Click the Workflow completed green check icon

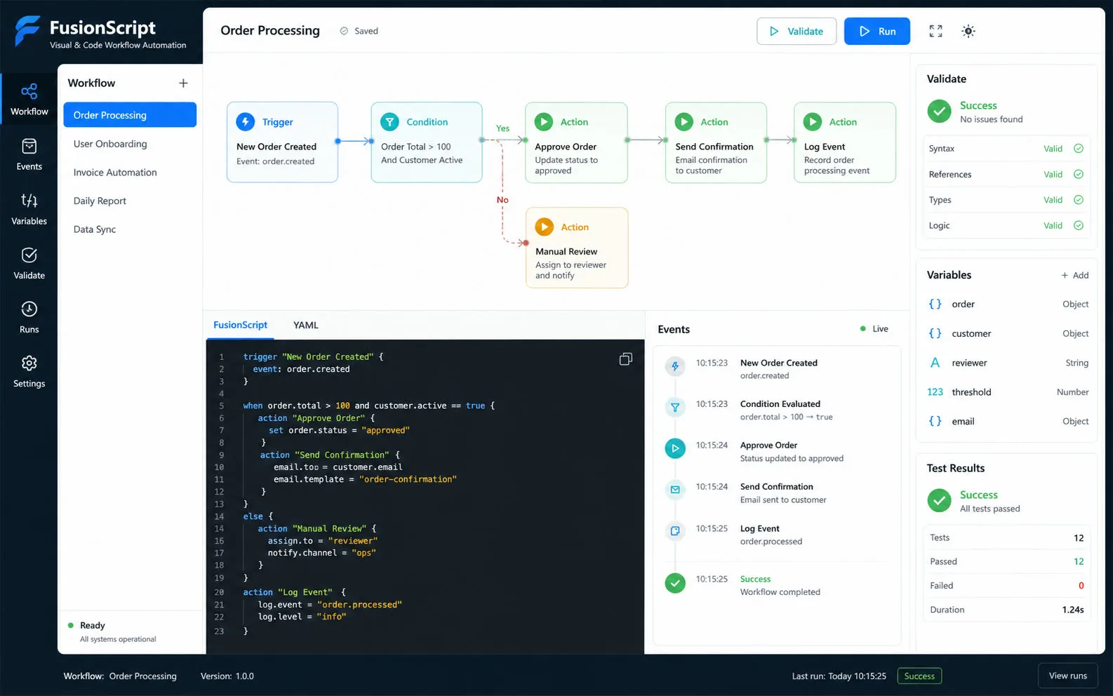[675, 583]
